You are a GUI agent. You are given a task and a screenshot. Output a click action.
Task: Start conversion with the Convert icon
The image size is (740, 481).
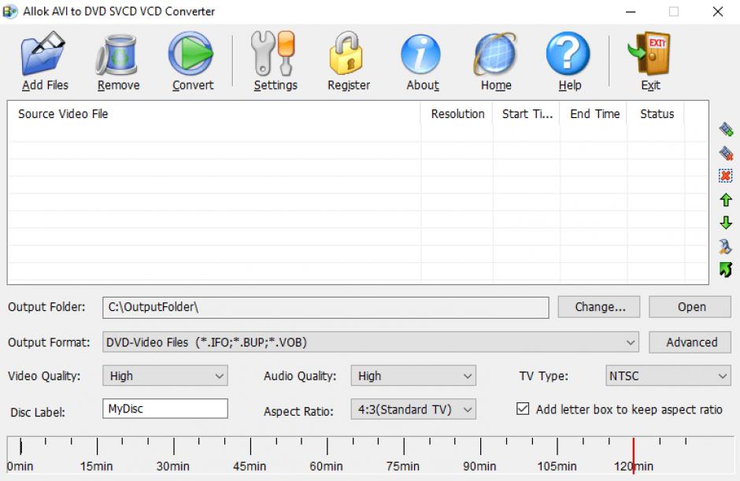coord(191,54)
